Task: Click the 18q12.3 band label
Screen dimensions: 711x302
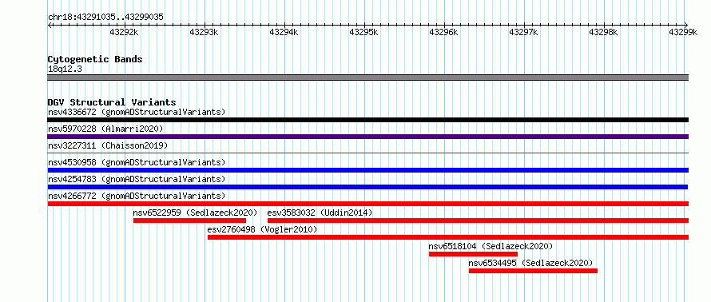Action: (65, 70)
